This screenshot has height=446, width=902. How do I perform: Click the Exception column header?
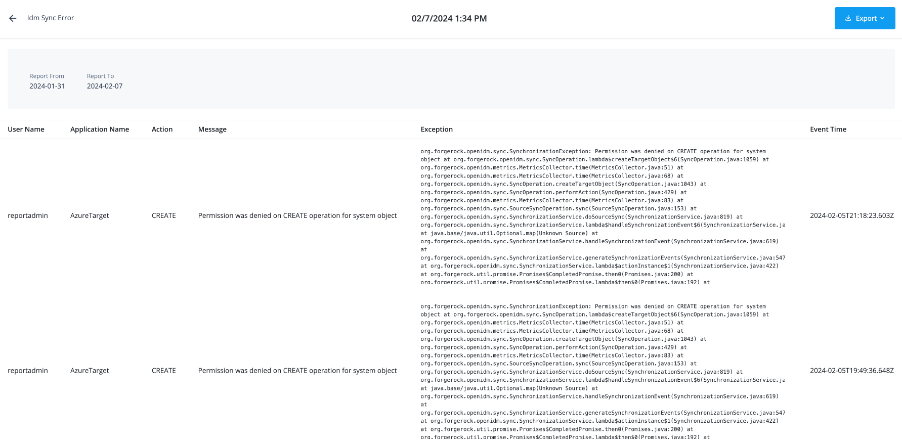coord(437,129)
